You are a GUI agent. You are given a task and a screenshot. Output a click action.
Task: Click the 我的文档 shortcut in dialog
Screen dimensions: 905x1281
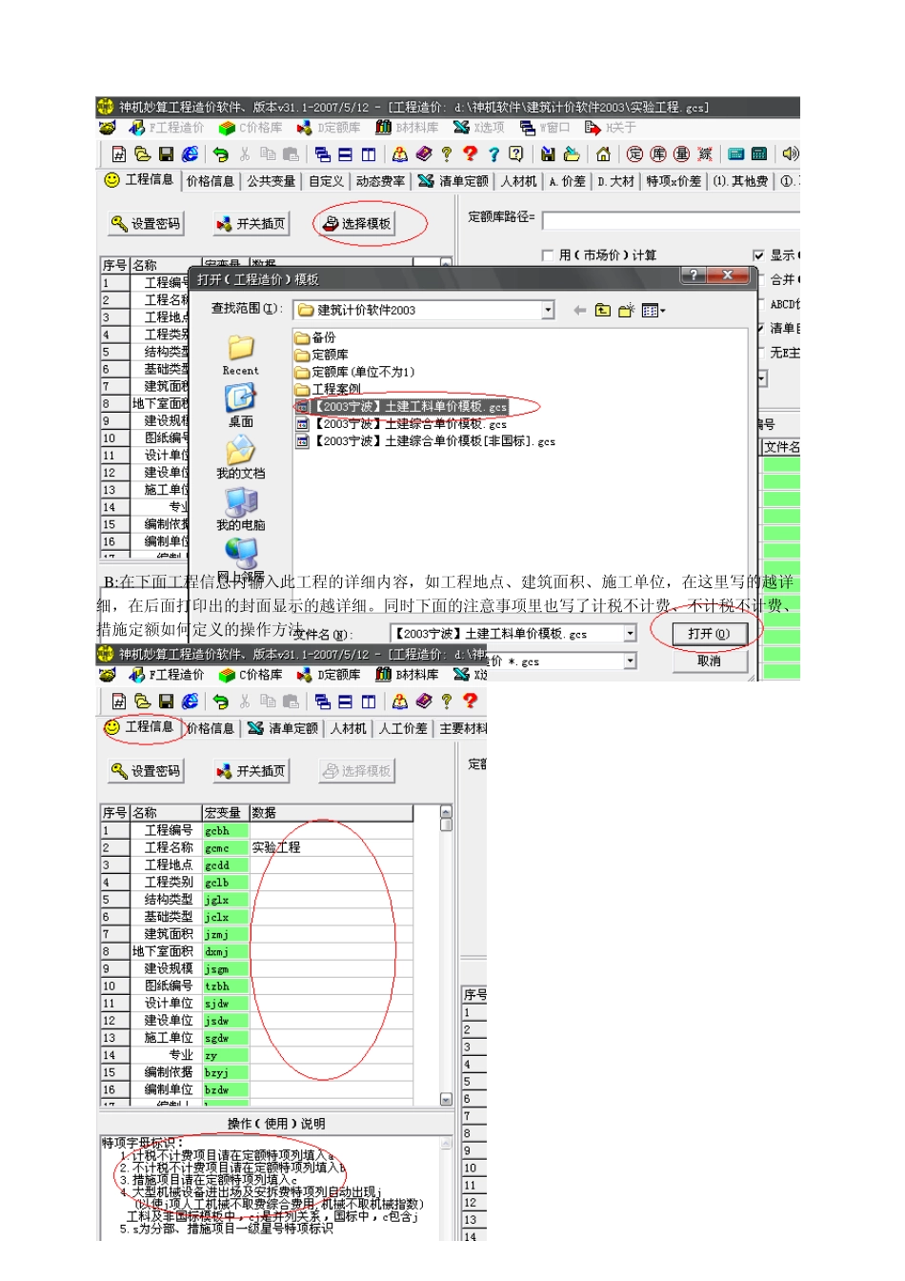point(240,457)
